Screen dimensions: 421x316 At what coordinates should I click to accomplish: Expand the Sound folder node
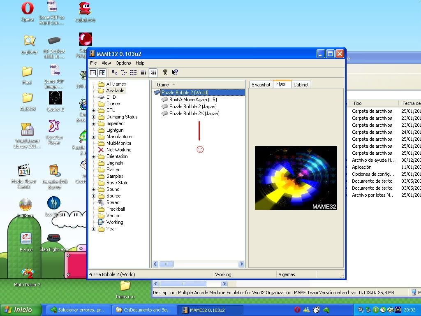click(x=93, y=189)
